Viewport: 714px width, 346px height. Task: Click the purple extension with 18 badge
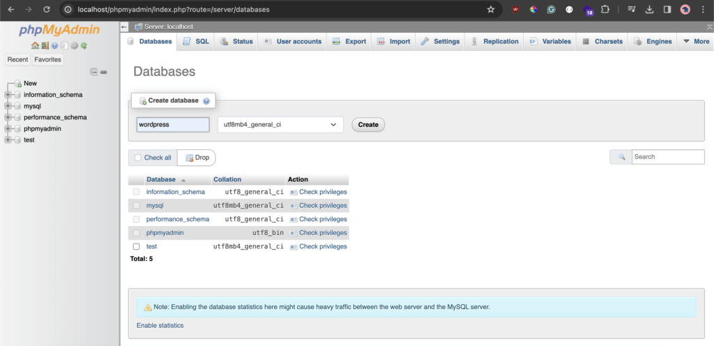click(x=587, y=10)
